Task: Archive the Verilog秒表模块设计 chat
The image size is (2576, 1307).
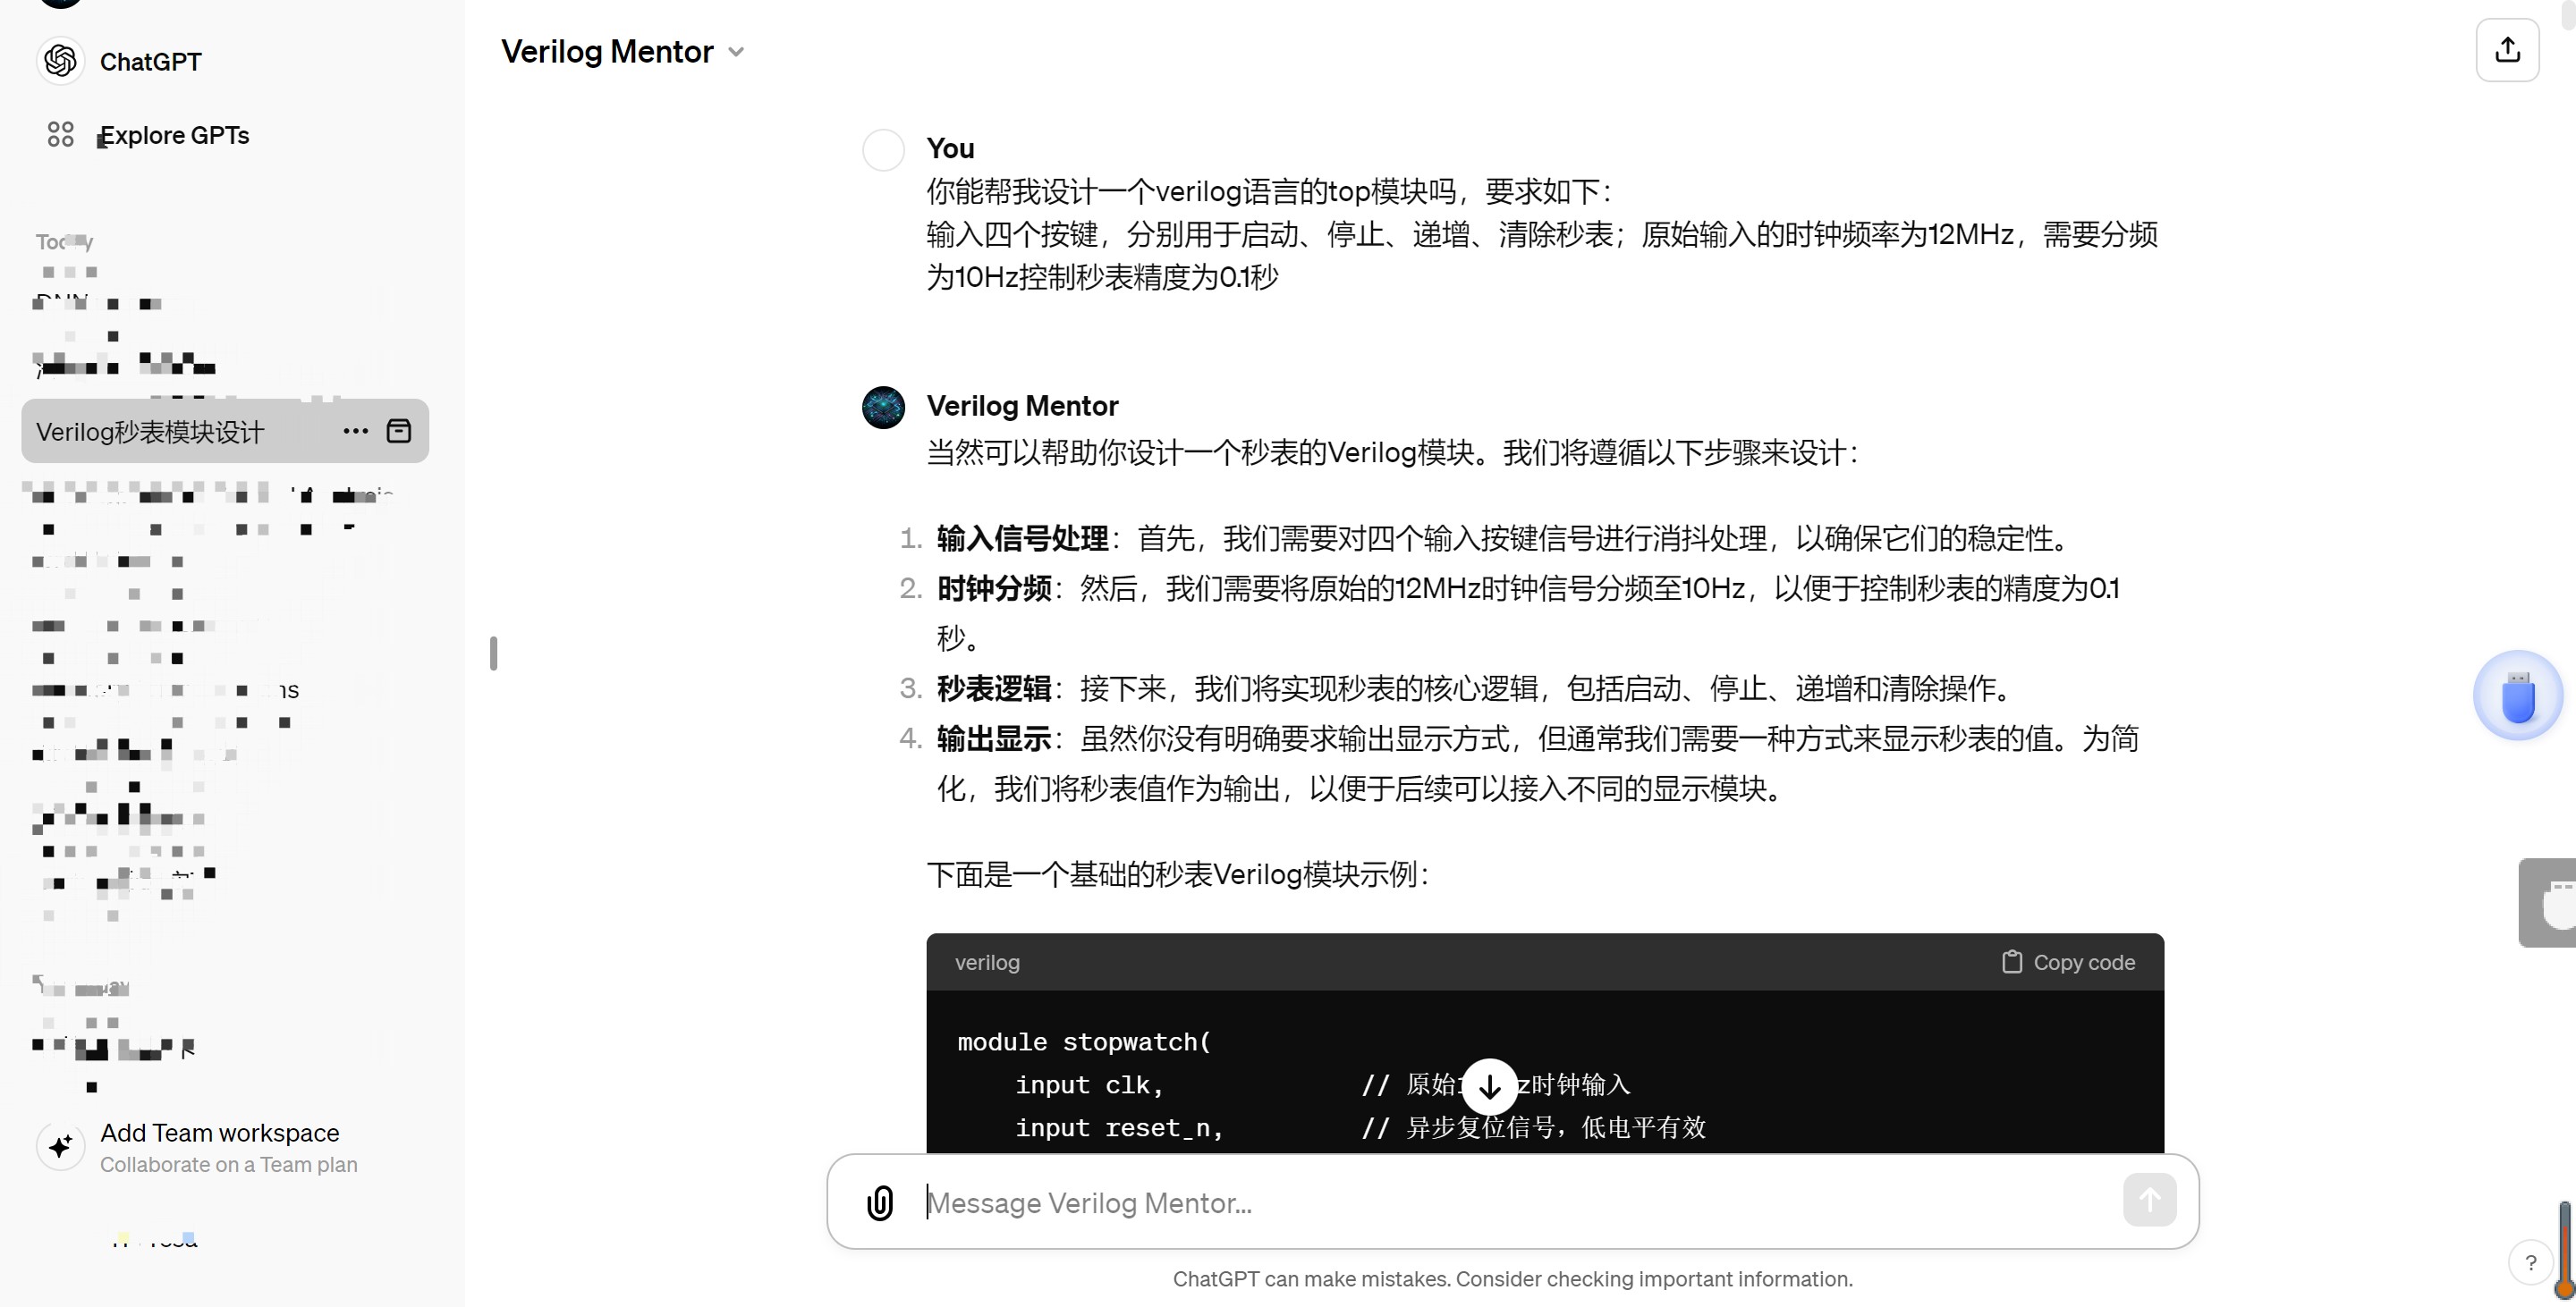Action: [399, 431]
